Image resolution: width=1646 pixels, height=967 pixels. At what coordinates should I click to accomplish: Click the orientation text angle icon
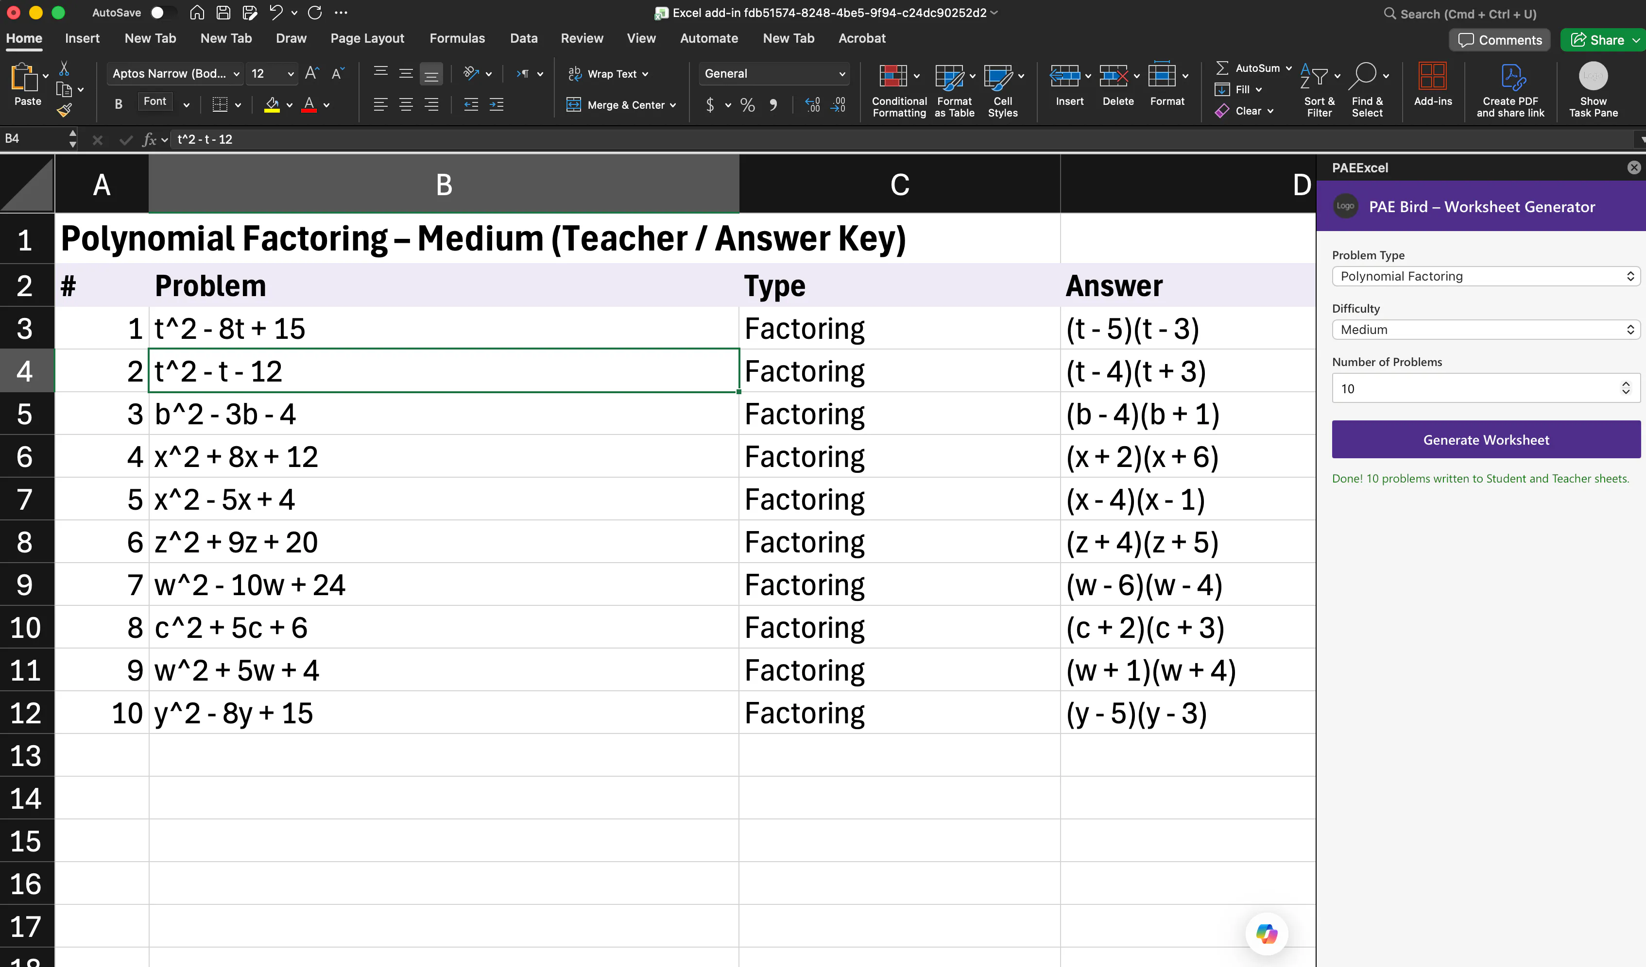[x=471, y=73]
